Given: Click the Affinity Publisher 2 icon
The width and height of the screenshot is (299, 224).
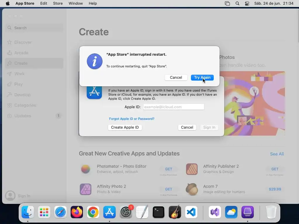Looking at the screenshot, I should click(192, 169).
